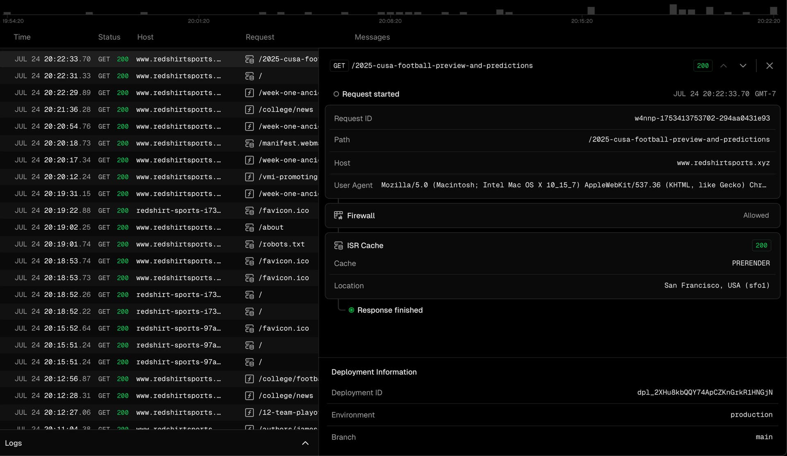Click cache icon on /manifest.webmanifest row
The image size is (787, 456).
[x=249, y=144]
